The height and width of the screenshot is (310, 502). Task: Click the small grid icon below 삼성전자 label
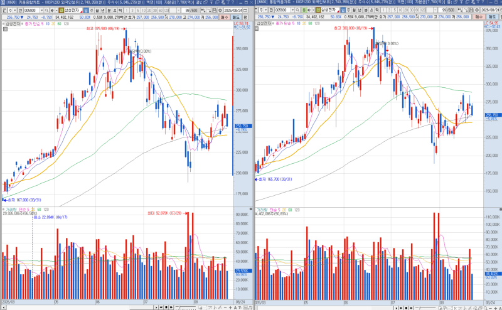pyautogui.click(x=5, y=29)
